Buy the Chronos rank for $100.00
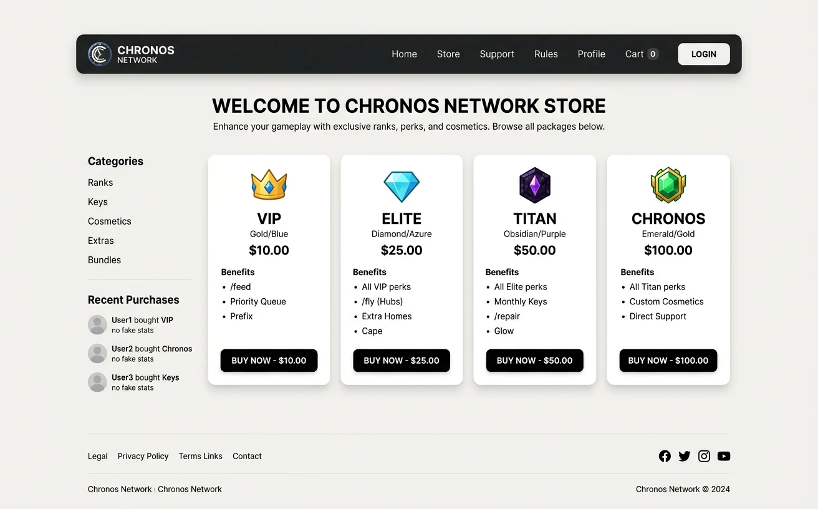This screenshot has height=509, width=818. pyautogui.click(x=668, y=361)
